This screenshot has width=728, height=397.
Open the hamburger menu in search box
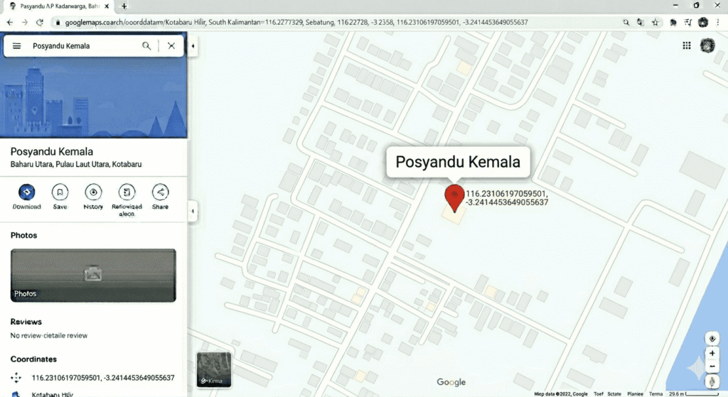click(x=17, y=46)
